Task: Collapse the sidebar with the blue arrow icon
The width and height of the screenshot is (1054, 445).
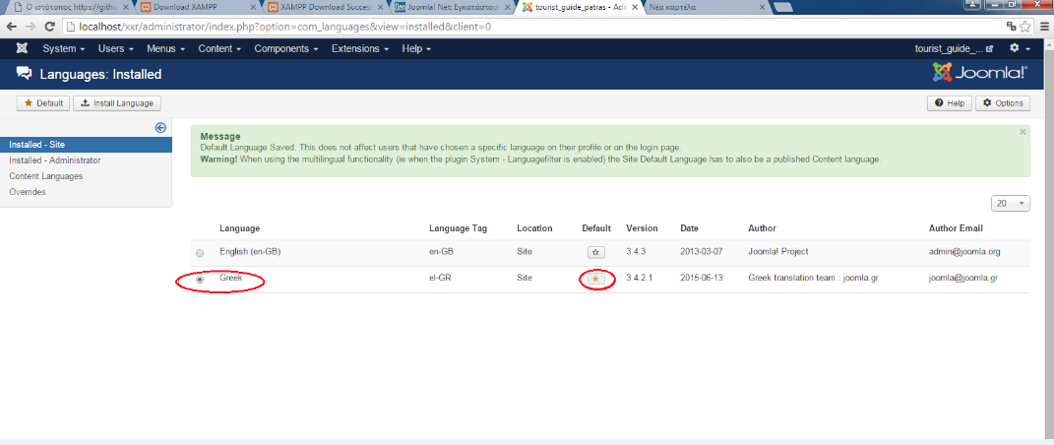Action: pyautogui.click(x=160, y=128)
